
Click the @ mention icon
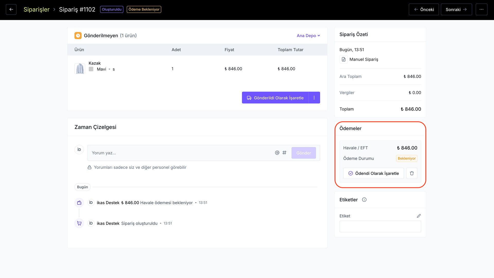pos(277,153)
